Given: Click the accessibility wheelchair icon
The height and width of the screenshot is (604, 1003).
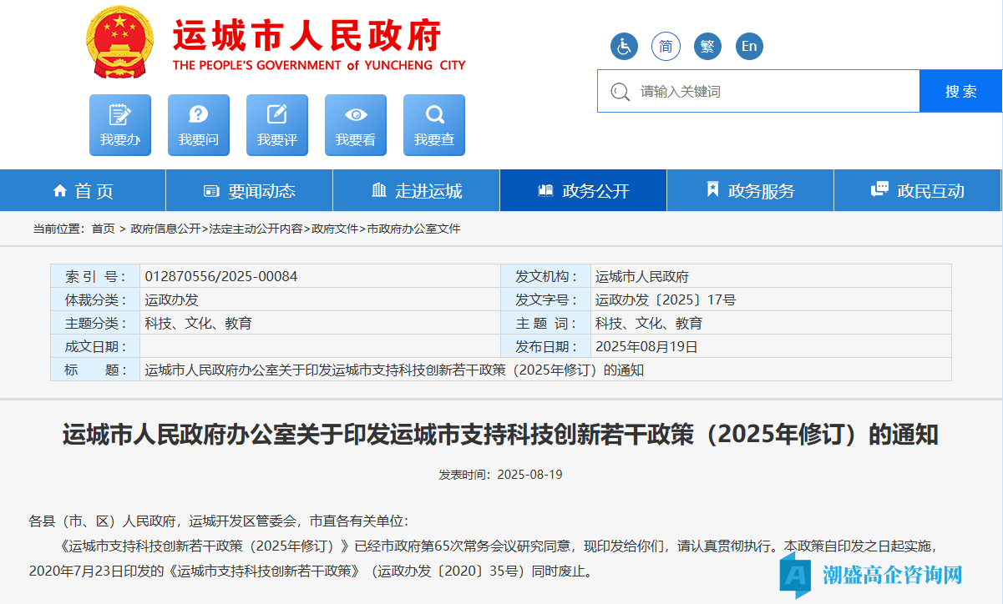Looking at the screenshot, I should (624, 46).
